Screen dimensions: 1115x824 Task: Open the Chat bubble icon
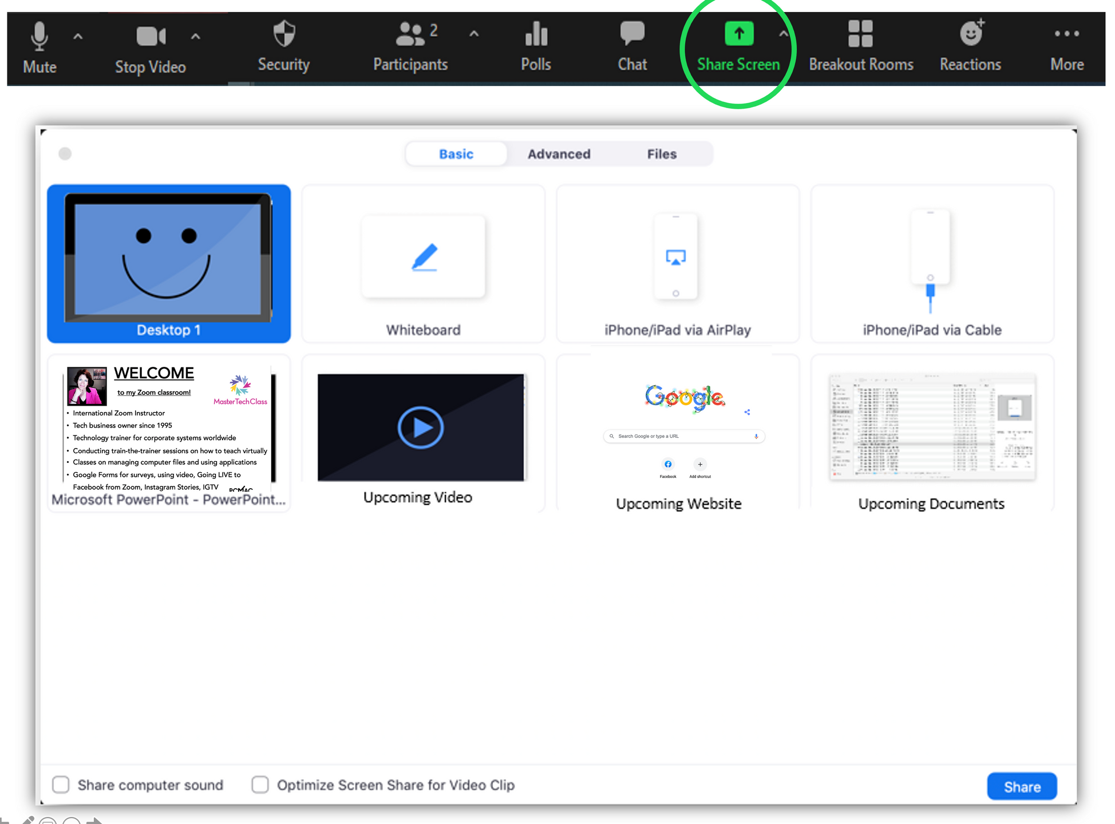pyautogui.click(x=632, y=33)
